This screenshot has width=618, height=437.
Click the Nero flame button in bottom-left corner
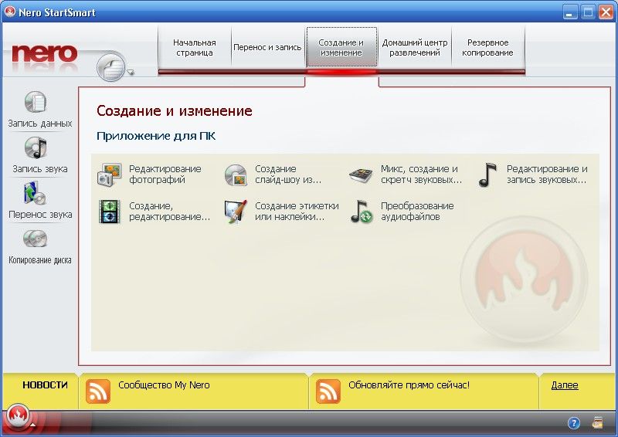tap(17, 417)
